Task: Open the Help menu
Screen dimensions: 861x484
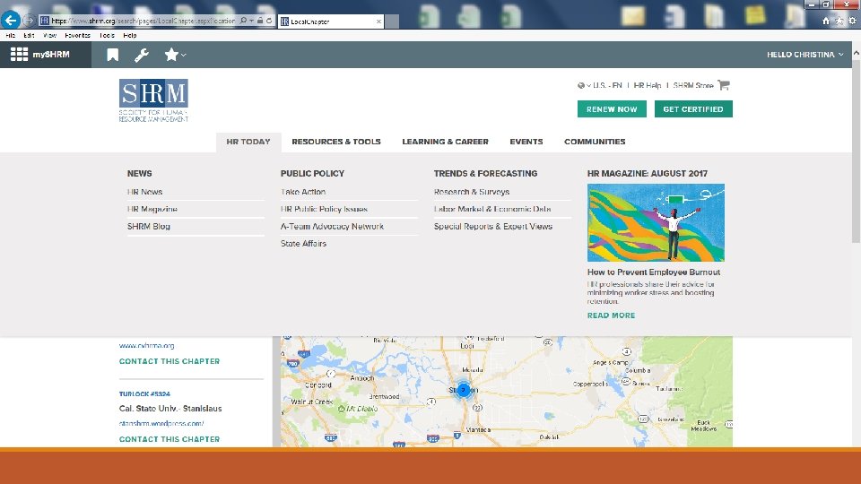Action: [x=130, y=35]
